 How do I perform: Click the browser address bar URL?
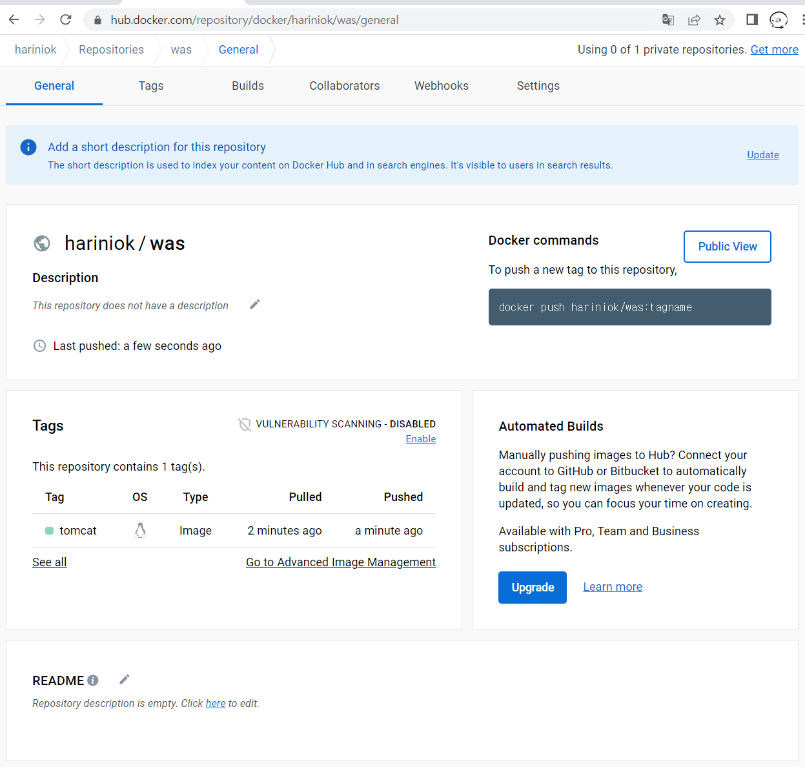click(x=254, y=20)
